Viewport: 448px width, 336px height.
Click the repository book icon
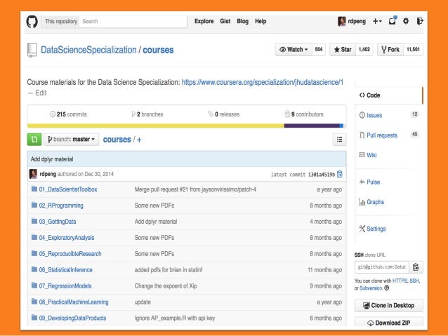(32, 51)
